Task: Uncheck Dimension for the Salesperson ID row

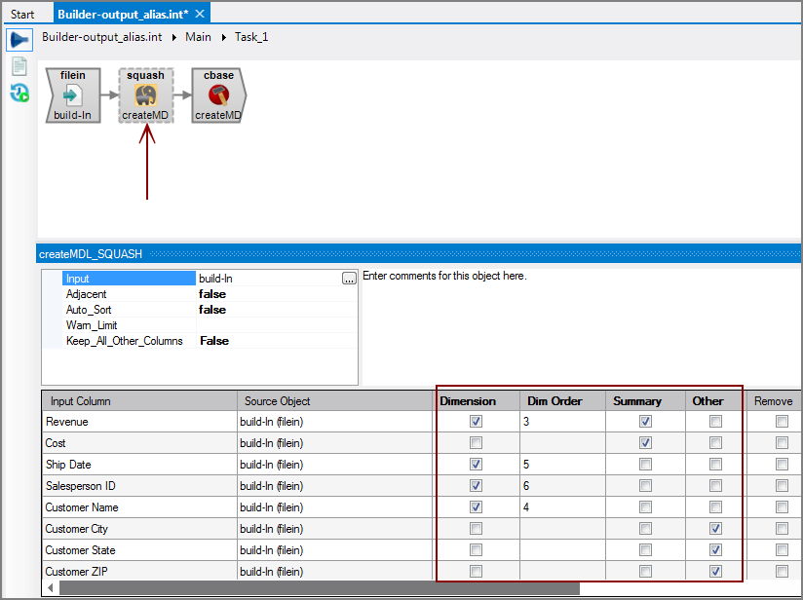Action: (x=475, y=485)
